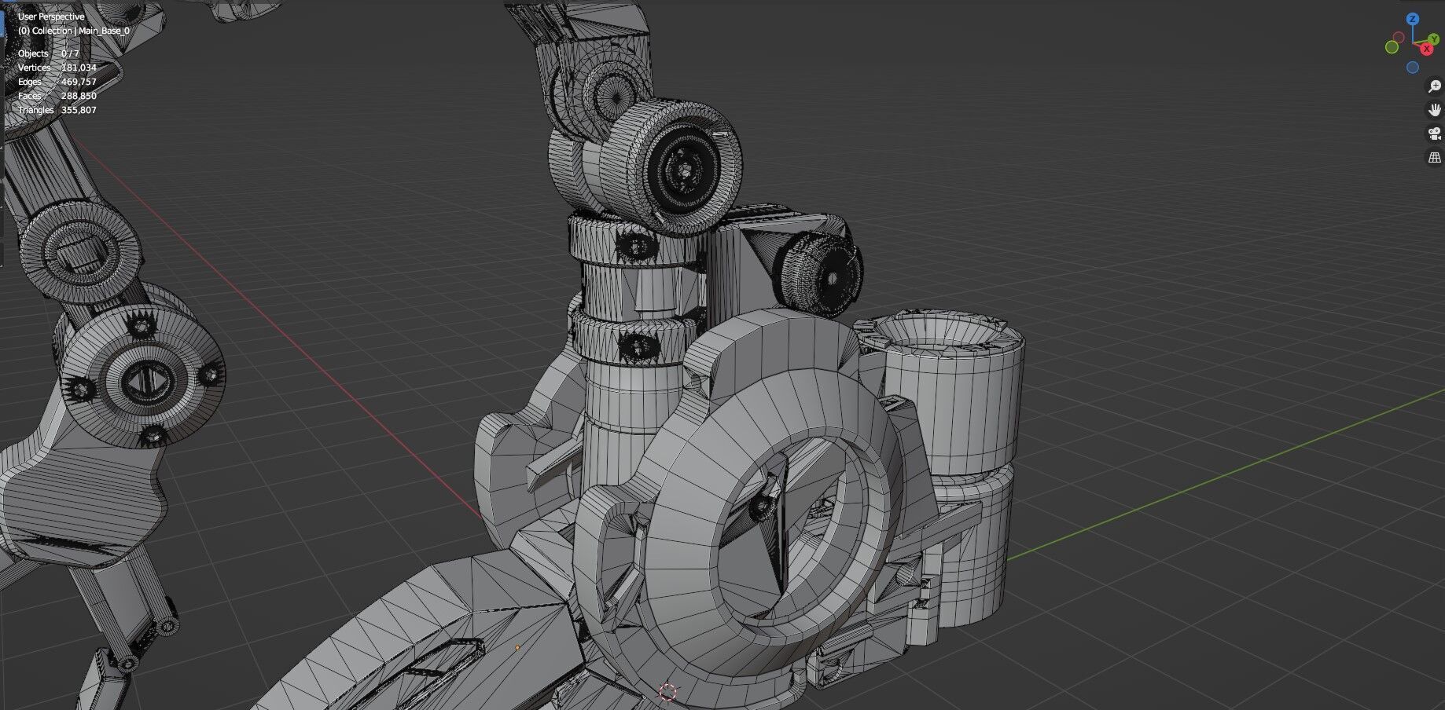Screen dimensions: 1445x710
Task: Click the blue Z axis gizmo handle
Action: (x=1413, y=20)
